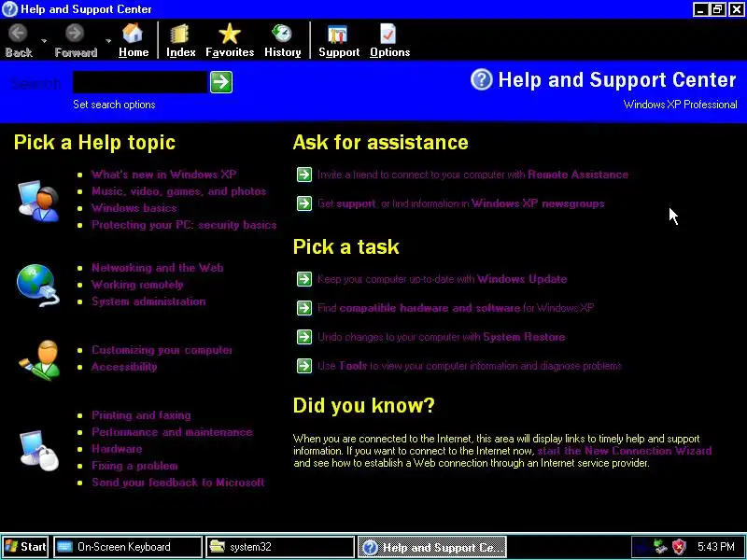Open the History clock icon
Screen dimensions: 747x560
282,34
